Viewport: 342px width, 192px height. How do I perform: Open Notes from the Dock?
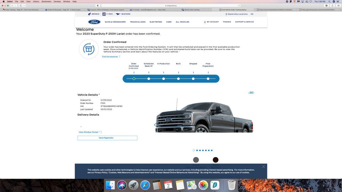tap(180, 185)
